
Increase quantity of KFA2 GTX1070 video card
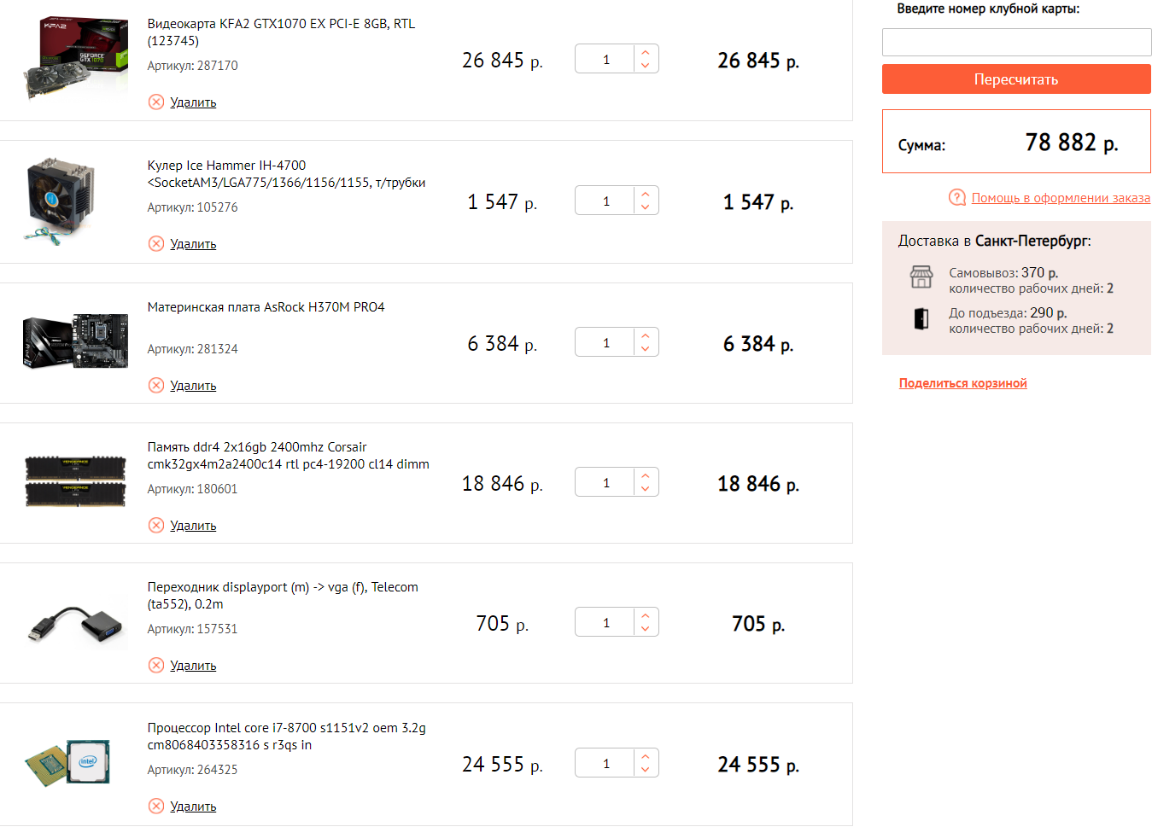[646, 53]
